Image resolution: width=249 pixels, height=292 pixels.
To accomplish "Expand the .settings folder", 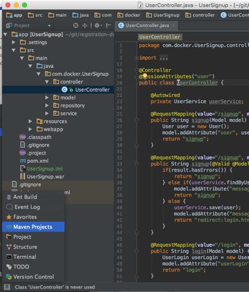I will [14, 42].
